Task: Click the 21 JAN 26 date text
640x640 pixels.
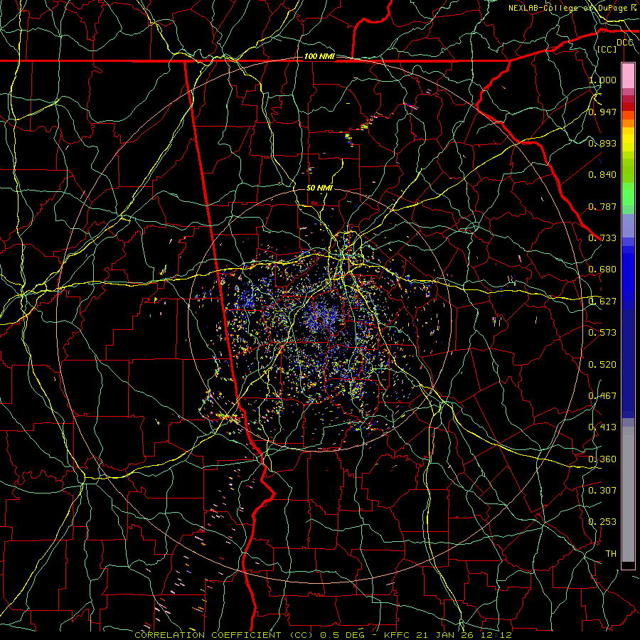Action: coord(444,635)
